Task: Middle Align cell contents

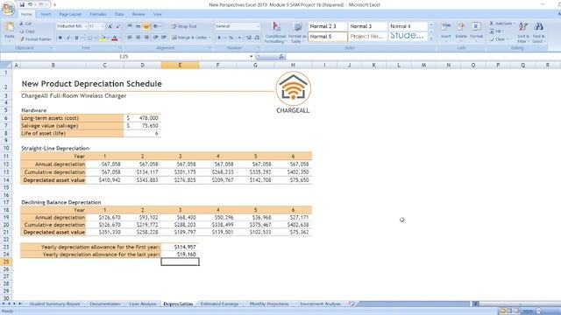Action: pos(138,26)
